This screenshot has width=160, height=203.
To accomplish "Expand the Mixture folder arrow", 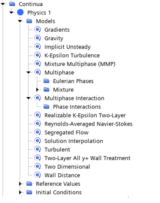I will point(37,90).
